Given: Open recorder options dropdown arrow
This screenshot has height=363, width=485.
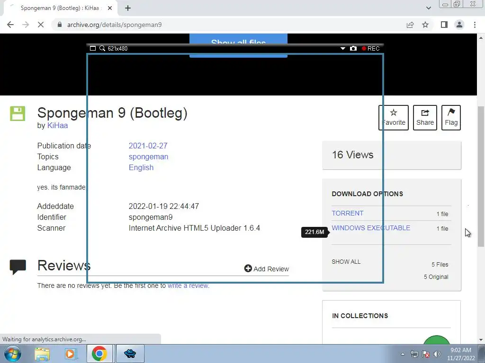Looking at the screenshot, I should coord(343,49).
